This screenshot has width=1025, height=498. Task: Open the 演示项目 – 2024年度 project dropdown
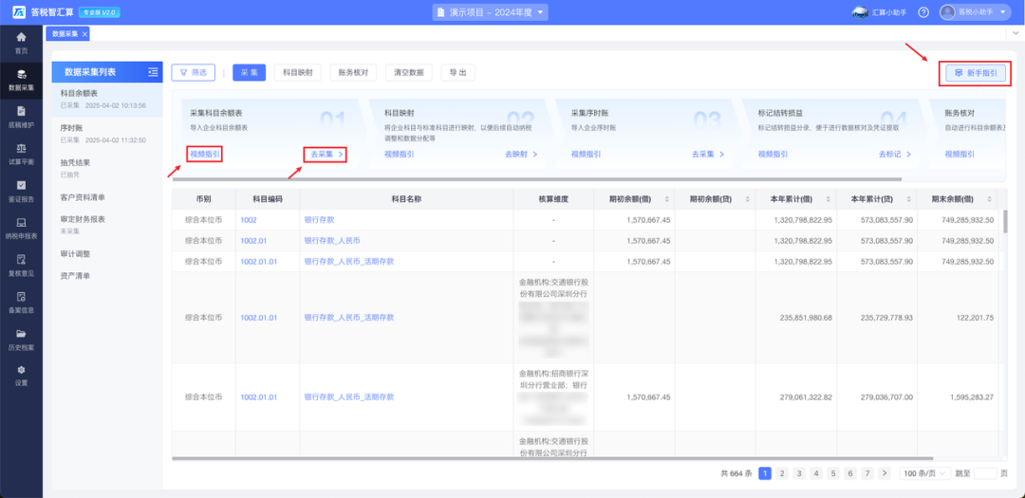pos(491,12)
